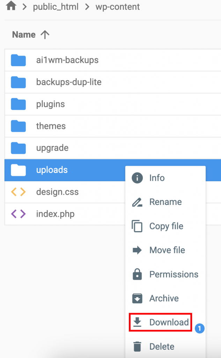Navigate to wp-content via breadcrumb

pos(118,6)
